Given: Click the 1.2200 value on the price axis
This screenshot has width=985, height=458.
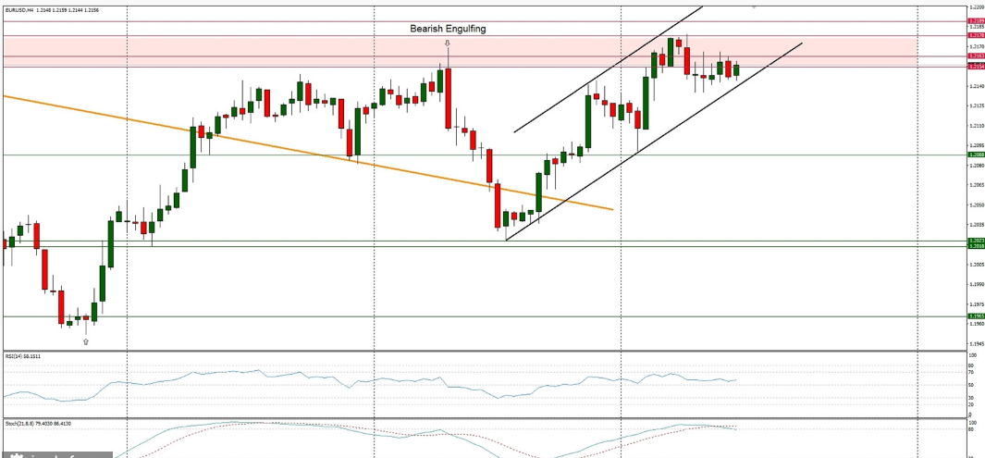Looking at the screenshot, I should (975, 6).
